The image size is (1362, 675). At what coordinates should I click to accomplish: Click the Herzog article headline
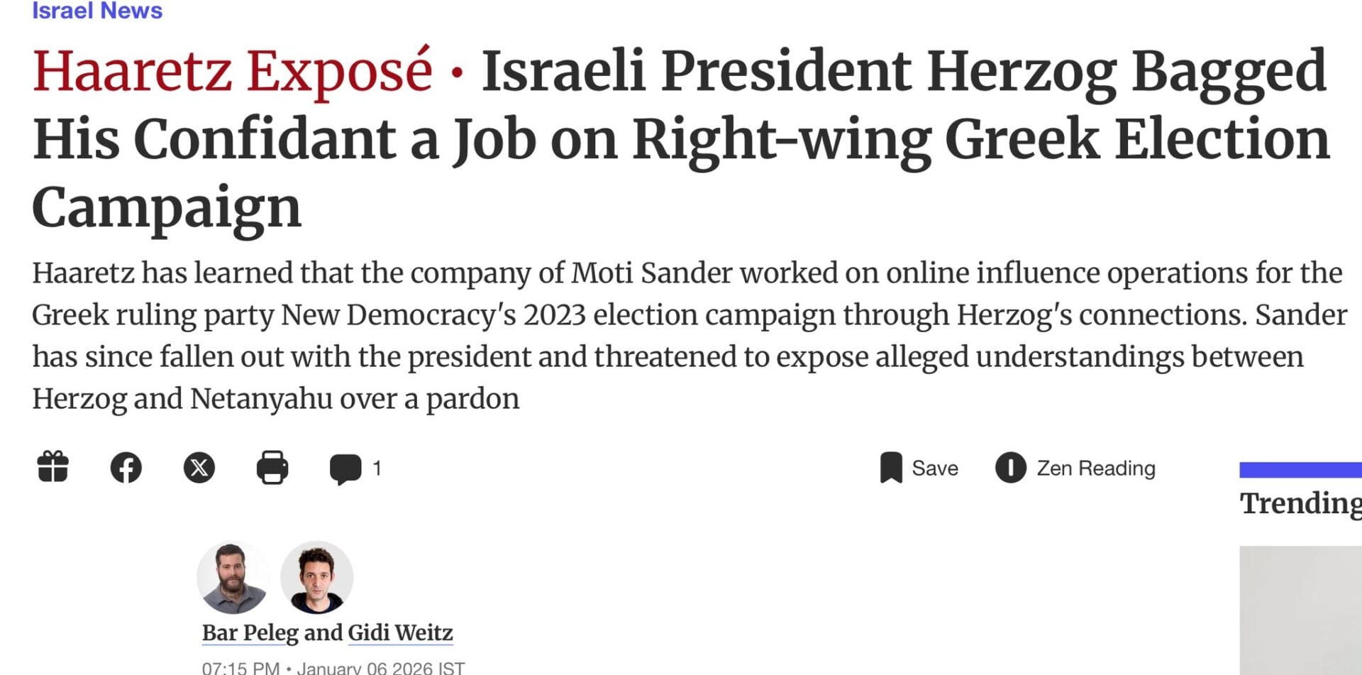[681, 138]
